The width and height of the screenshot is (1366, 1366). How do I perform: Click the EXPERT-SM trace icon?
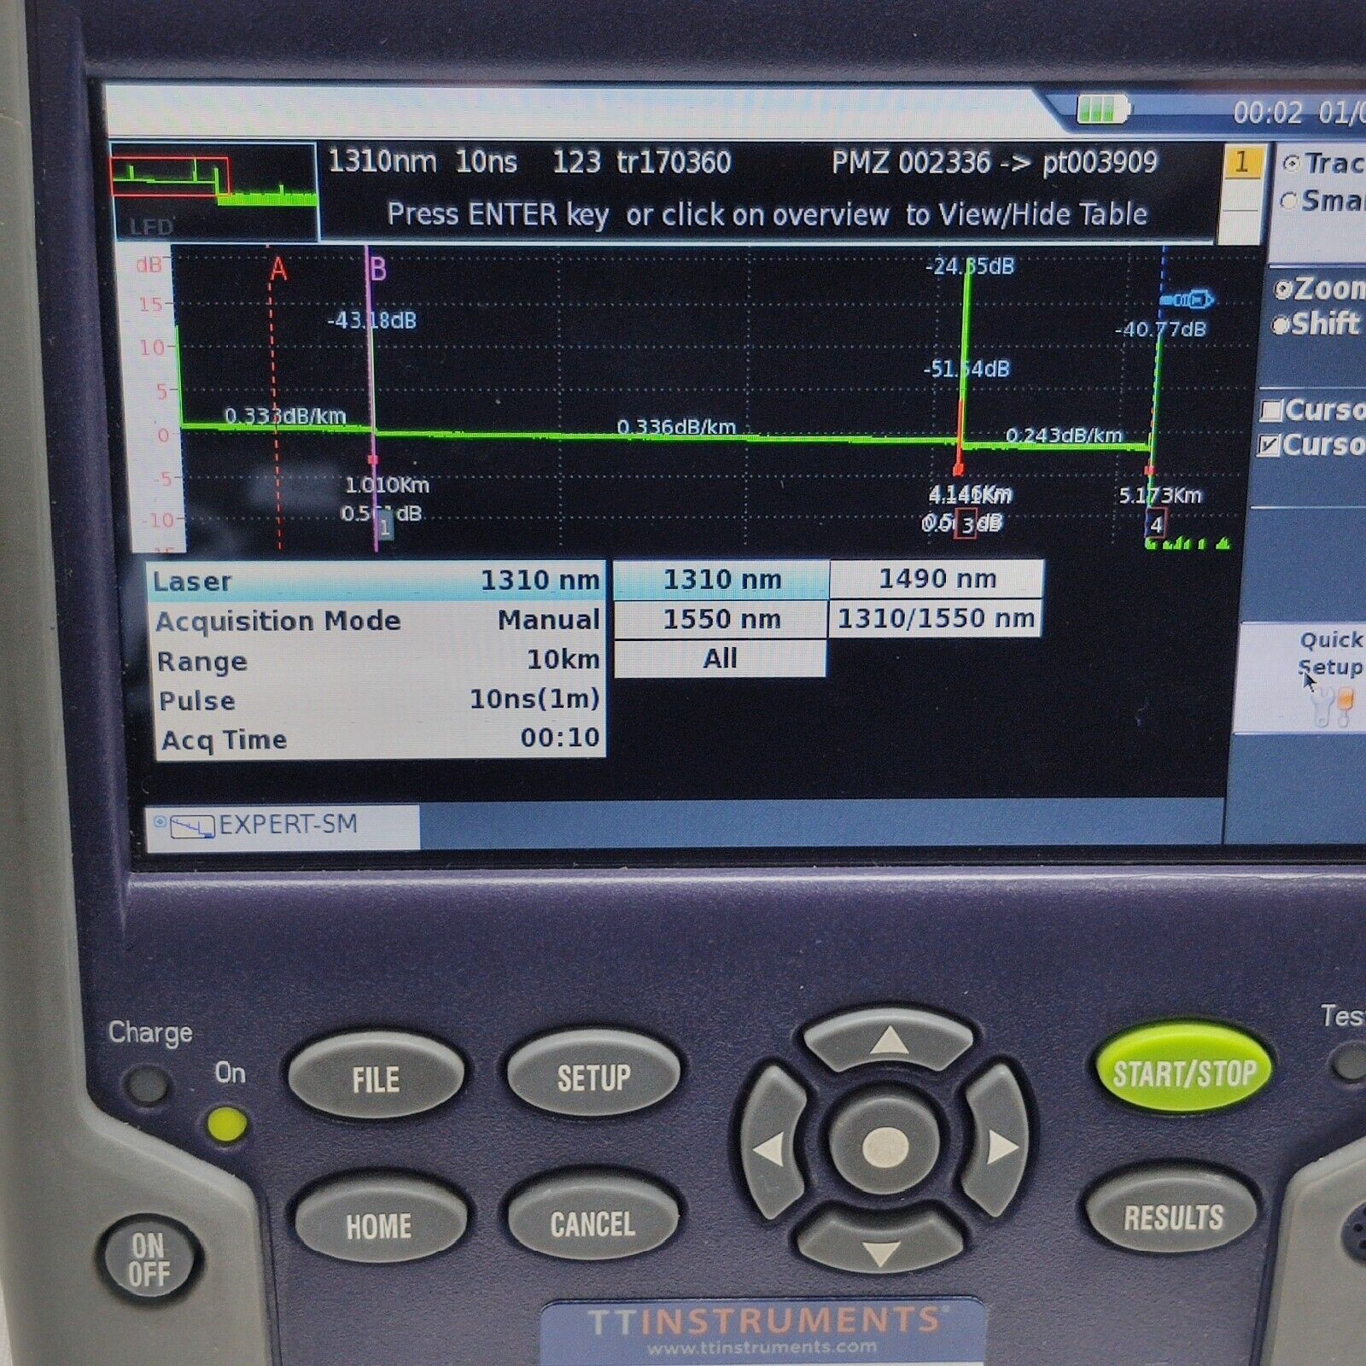click(192, 826)
